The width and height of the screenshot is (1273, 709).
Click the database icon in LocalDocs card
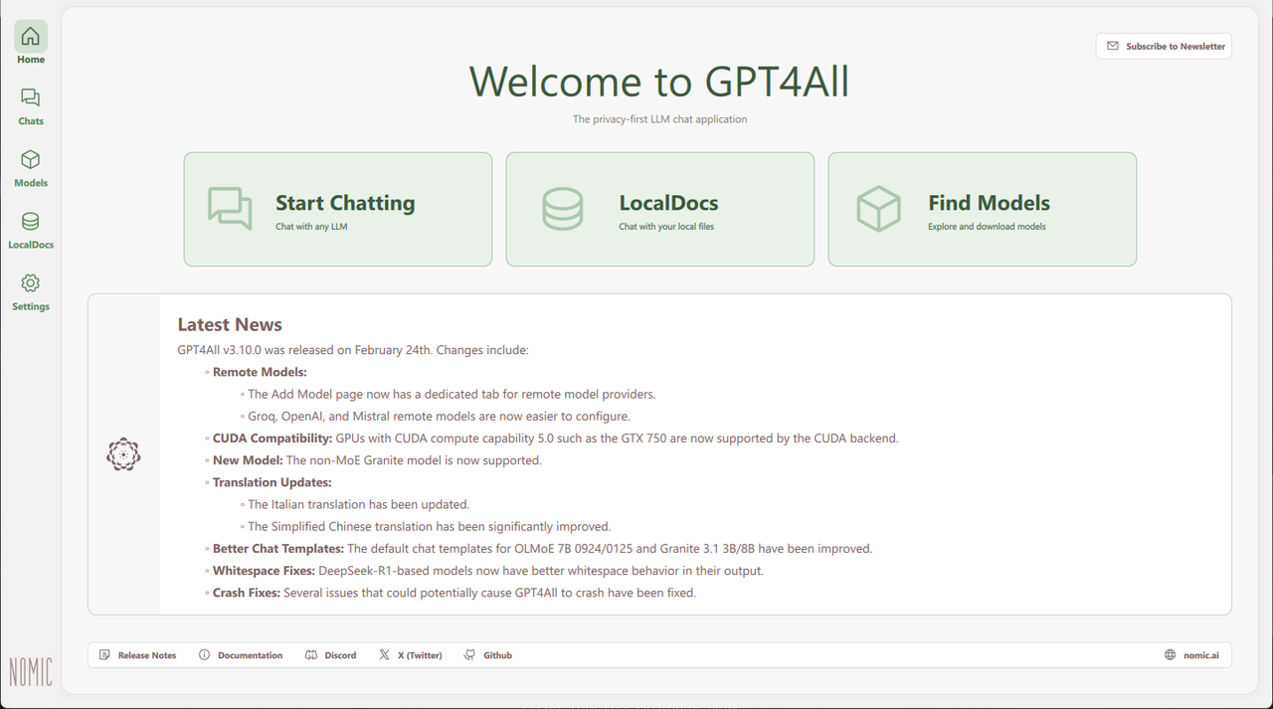(x=563, y=209)
